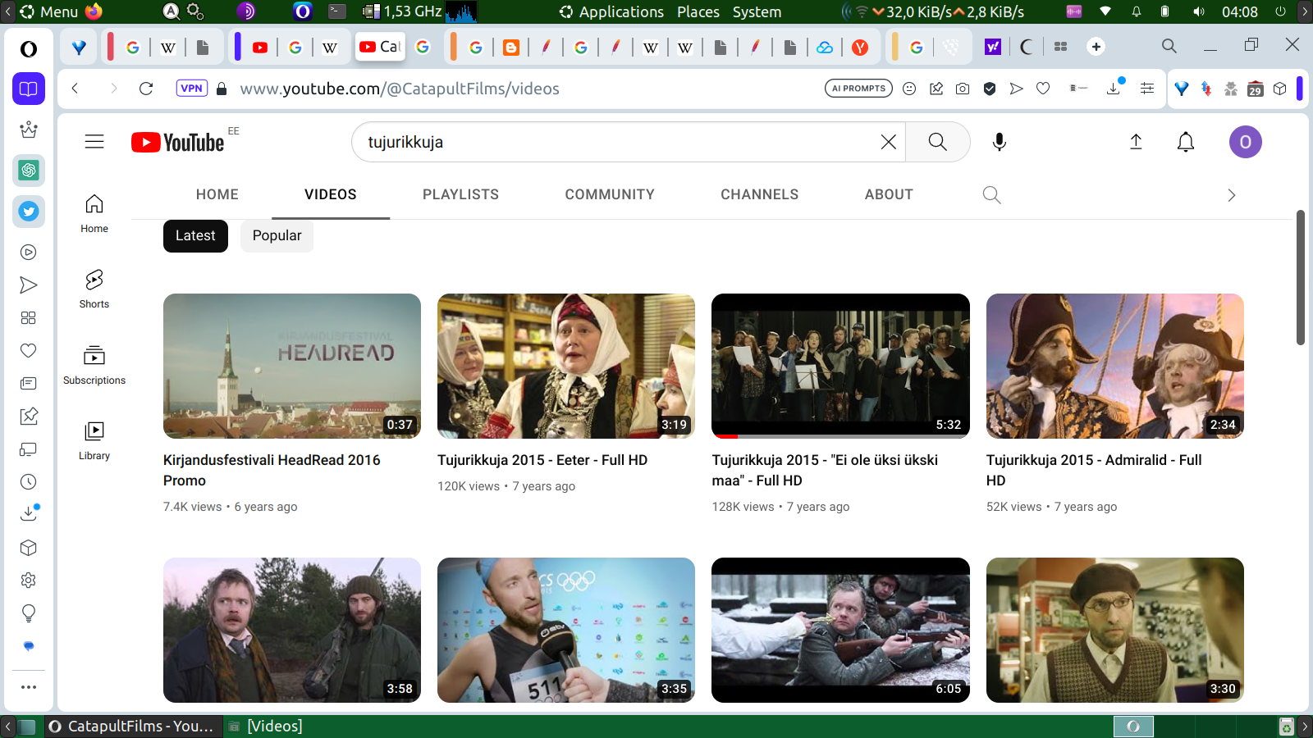The image size is (1313, 738).
Task: Switch to the Community channel tab
Action: (x=609, y=195)
